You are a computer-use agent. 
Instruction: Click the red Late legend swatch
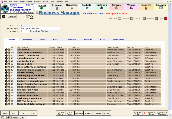click(166, 19)
